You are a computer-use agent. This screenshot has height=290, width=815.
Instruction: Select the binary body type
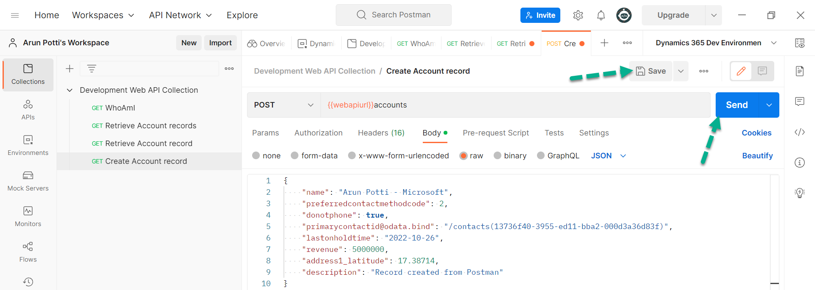click(497, 155)
